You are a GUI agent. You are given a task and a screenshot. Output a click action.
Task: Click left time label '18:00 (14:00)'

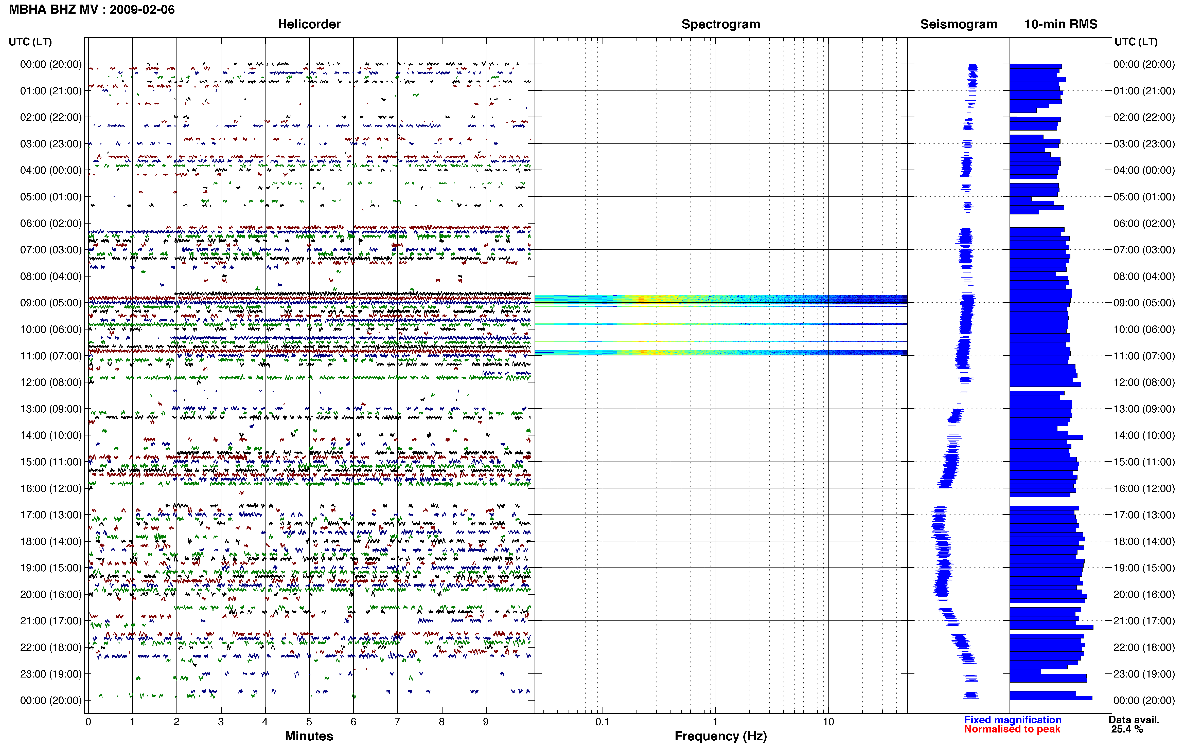pos(51,541)
